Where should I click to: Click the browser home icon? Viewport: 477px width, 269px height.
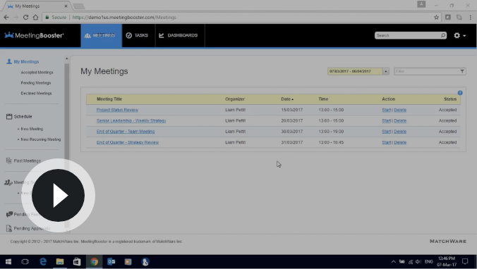[35, 18]
